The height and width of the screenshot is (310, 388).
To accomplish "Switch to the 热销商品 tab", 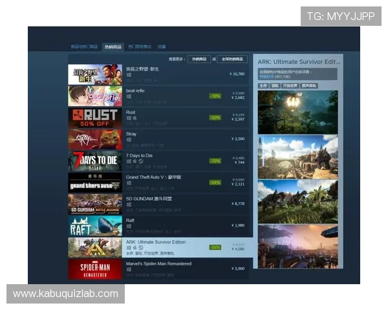I will point(113,47).
